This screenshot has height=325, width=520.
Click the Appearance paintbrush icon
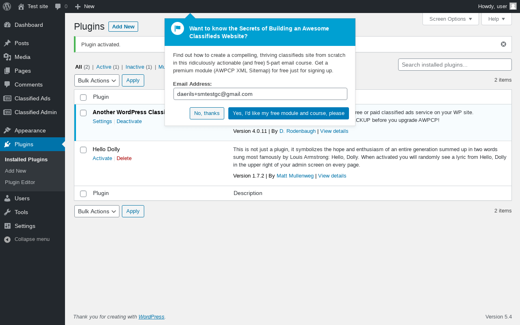[7, 130]
